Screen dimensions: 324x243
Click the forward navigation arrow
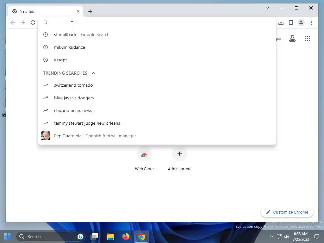pos(23,22)
